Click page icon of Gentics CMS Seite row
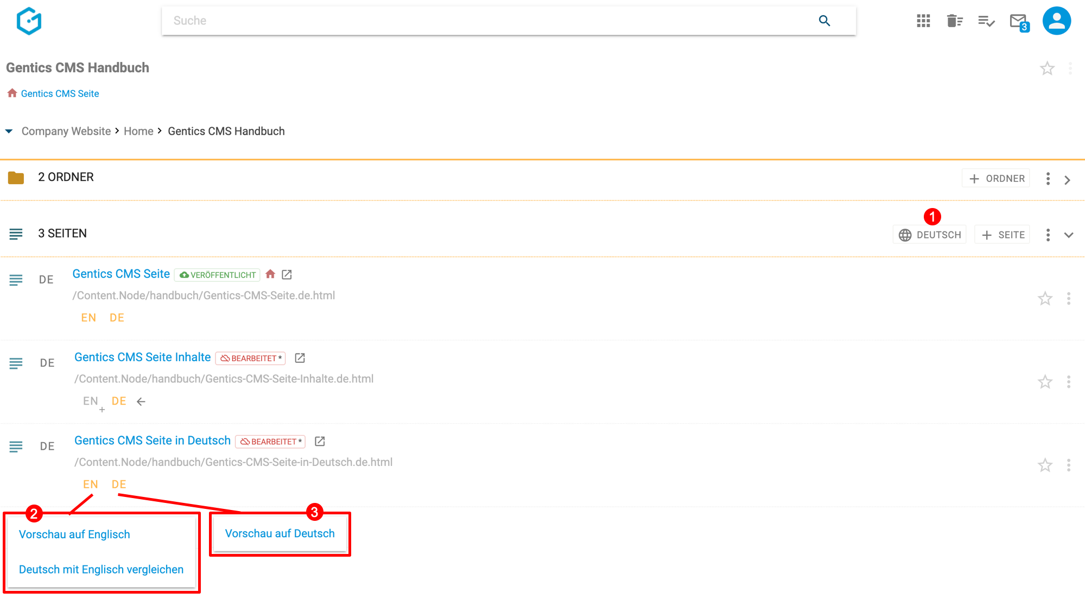The width and height of the screenshot is (1085, 611). 16,280
